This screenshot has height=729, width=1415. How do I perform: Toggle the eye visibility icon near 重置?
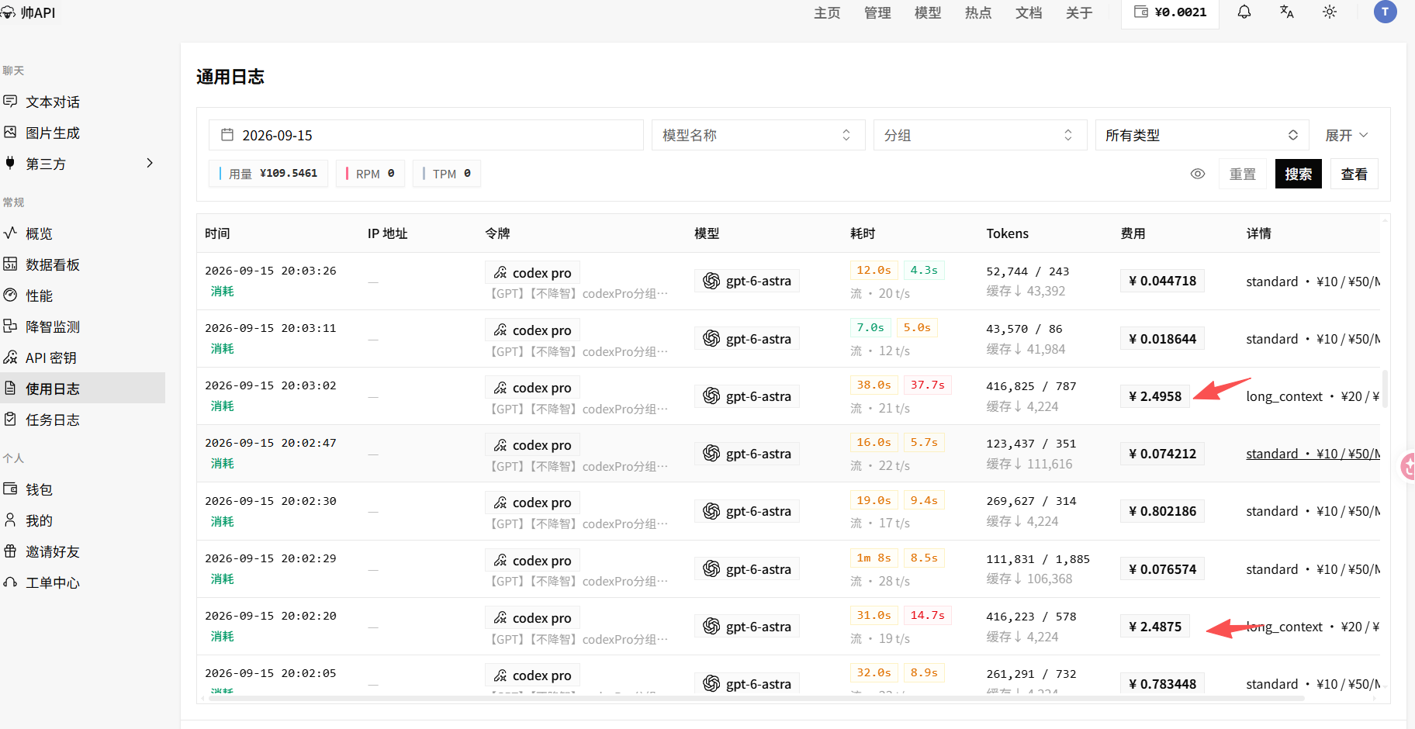click(x=1198, y=174)
